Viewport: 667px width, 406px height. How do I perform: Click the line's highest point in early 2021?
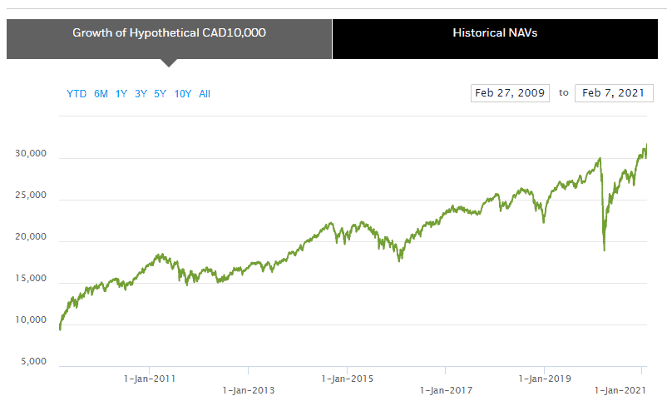point(646,145)
